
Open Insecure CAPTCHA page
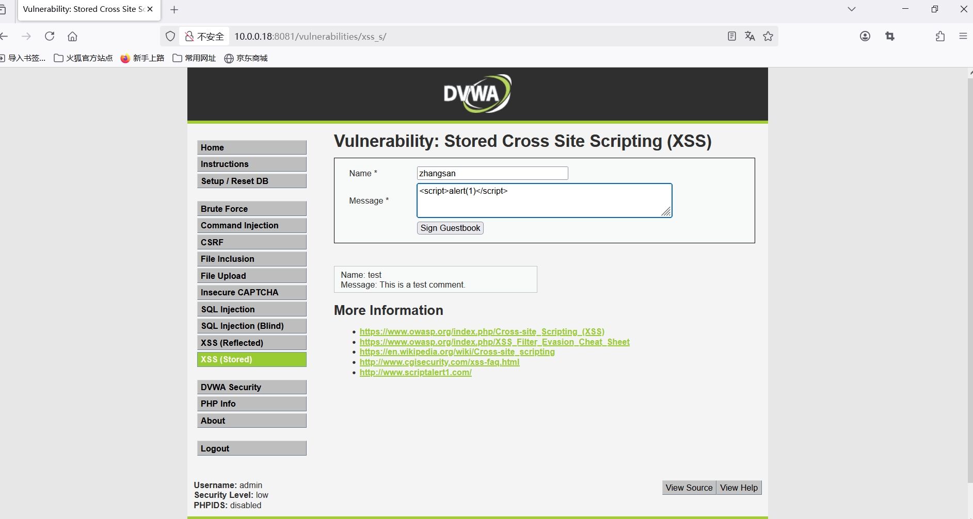click(252, 292)
